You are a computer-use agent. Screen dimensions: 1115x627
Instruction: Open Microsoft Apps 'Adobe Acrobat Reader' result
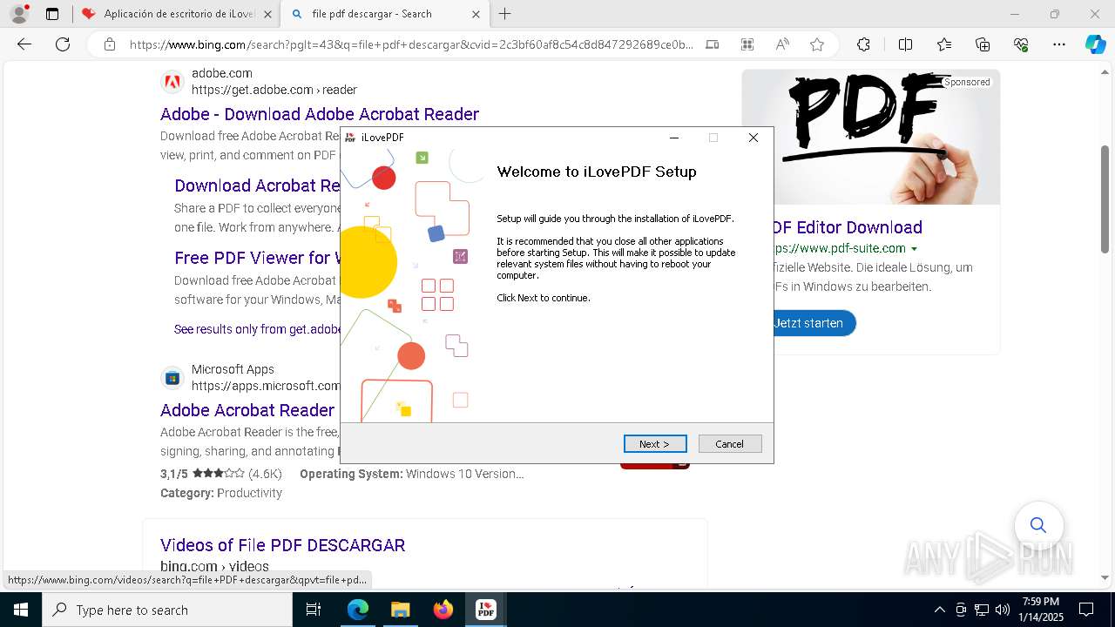point(247,410)
